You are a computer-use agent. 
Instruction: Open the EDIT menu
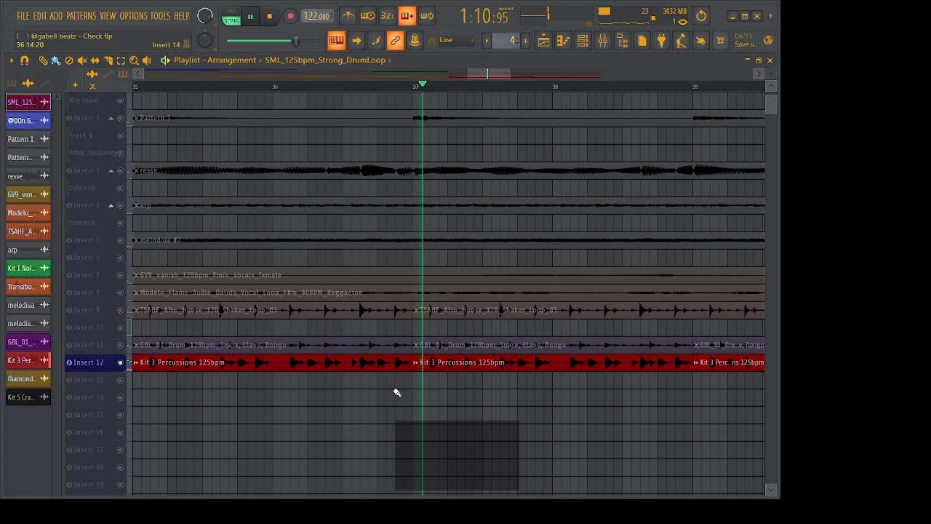[39, 16]
